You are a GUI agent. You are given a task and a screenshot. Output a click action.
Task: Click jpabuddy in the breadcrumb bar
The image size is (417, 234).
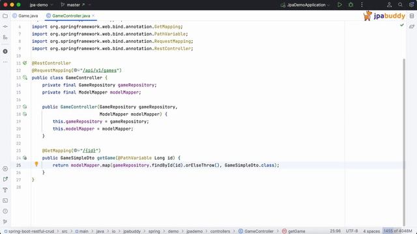coord(132,231)
